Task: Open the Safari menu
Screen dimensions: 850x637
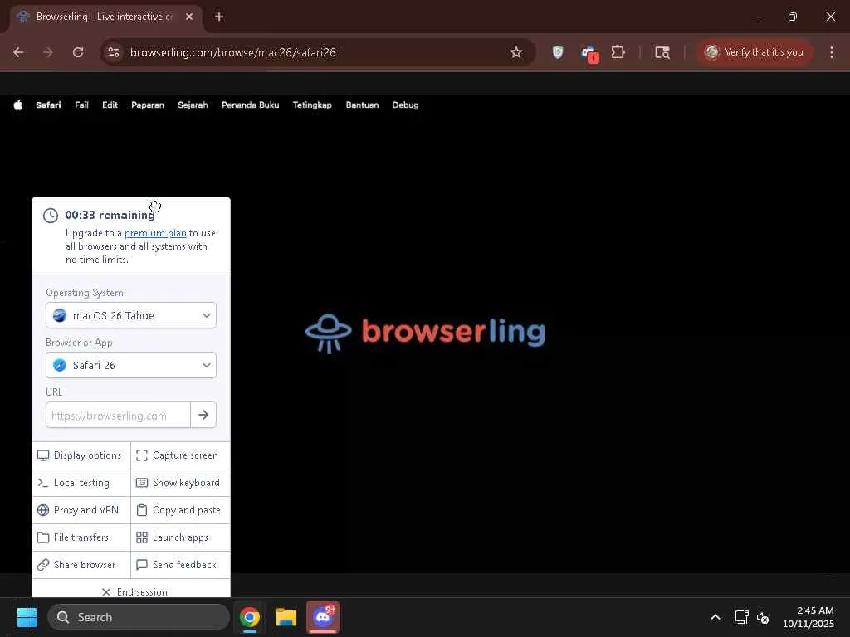Action: coord(48,105)
